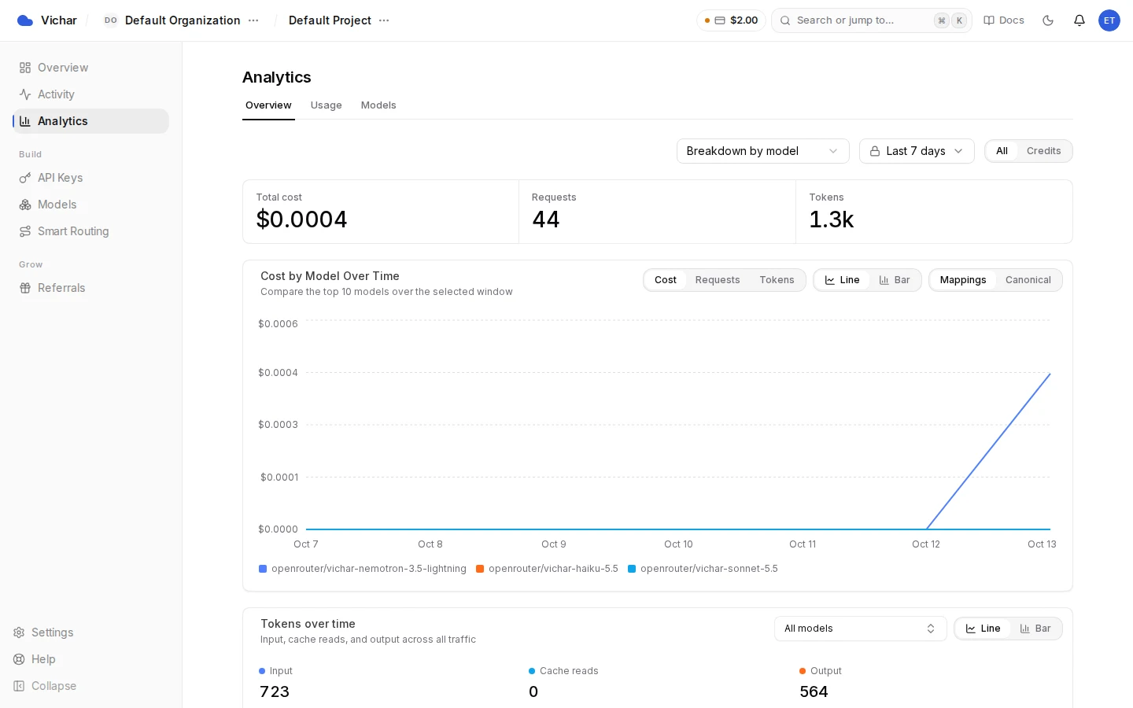The height and width of the screenshot is (708, 1133).
Task: Open Default Organization options ellipsis
Action: (x=253, y=20)
